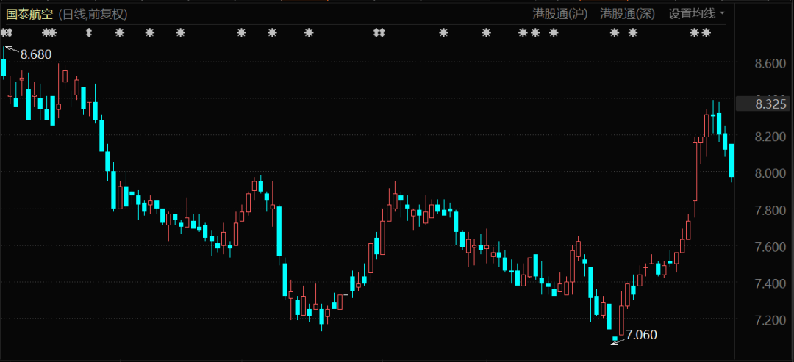Select the left event marker beneath 港股通(深)
794x362 pixels.
point(615,33)
